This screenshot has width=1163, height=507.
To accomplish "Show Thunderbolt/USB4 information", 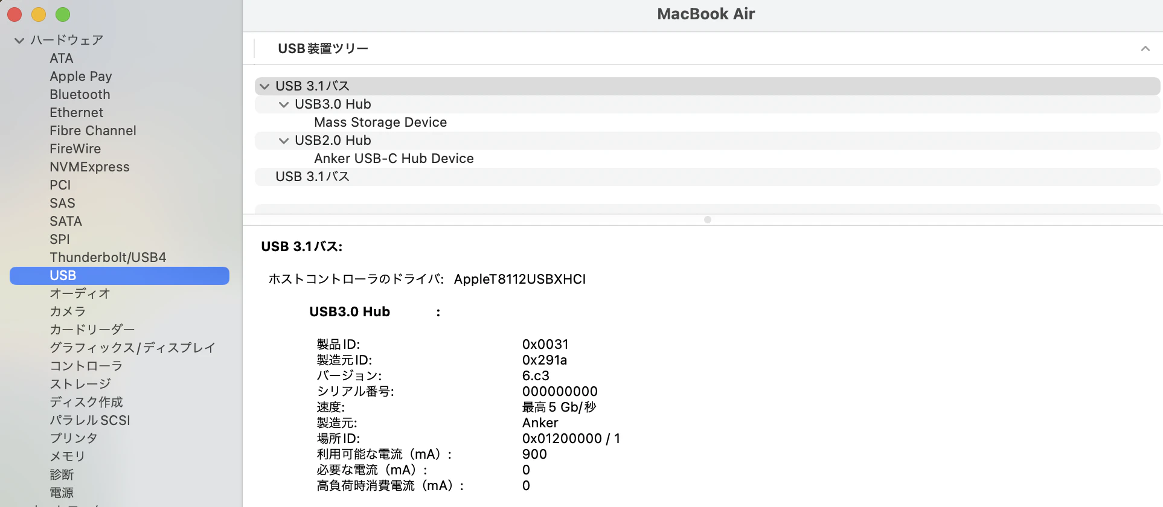I will (108, 258).
